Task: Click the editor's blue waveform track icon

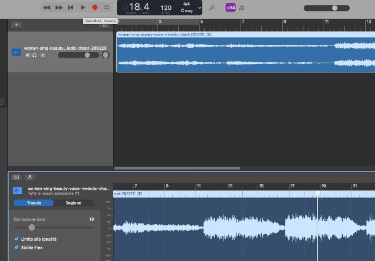Action: pyautogui.click(x=17, y=190)
